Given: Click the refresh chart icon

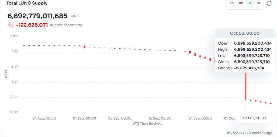Looking at the screenshot, I should click(269, 3).
